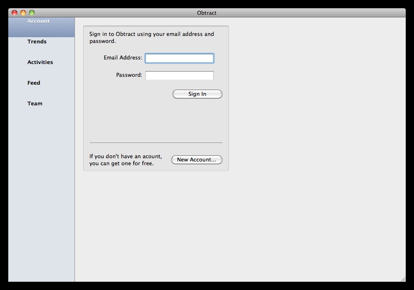This screenshot has height=290, width=414.
Task: Select the Account sidebar item
Action: (x=41, y=27)
